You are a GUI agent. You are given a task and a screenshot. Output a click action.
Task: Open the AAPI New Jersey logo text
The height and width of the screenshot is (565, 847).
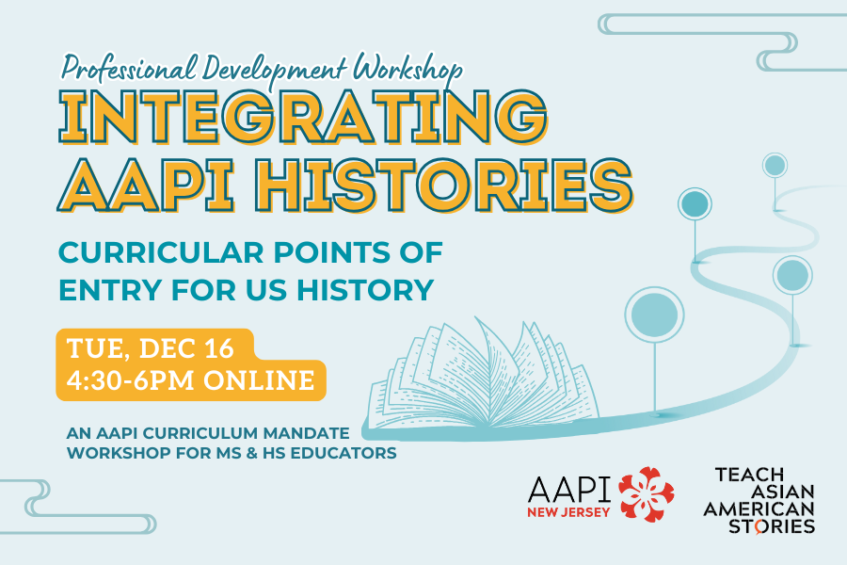coord(570,490)
